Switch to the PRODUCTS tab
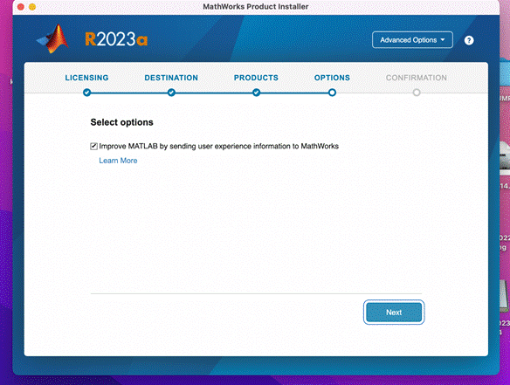The image size is (510, 385). coord(256,78)
